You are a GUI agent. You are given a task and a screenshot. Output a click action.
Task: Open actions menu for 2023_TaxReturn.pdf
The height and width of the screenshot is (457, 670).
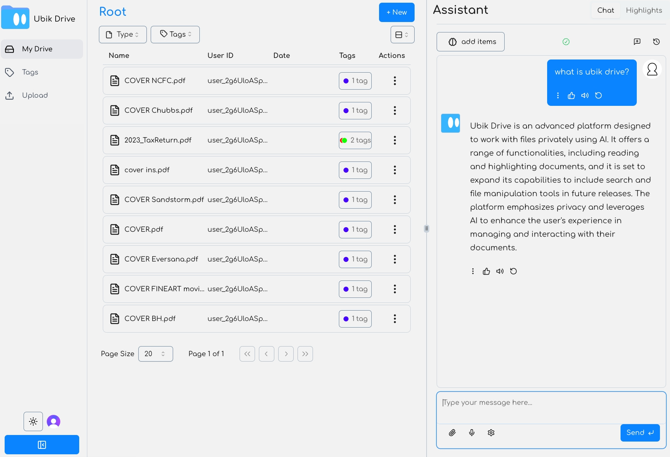[395, 140]
